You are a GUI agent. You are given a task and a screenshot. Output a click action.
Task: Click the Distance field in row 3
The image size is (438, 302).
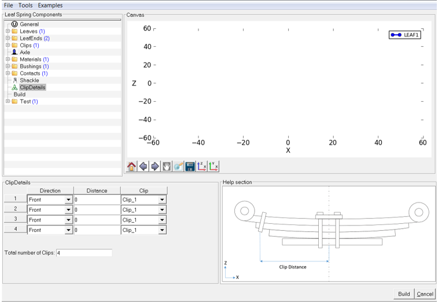[97, 220]
